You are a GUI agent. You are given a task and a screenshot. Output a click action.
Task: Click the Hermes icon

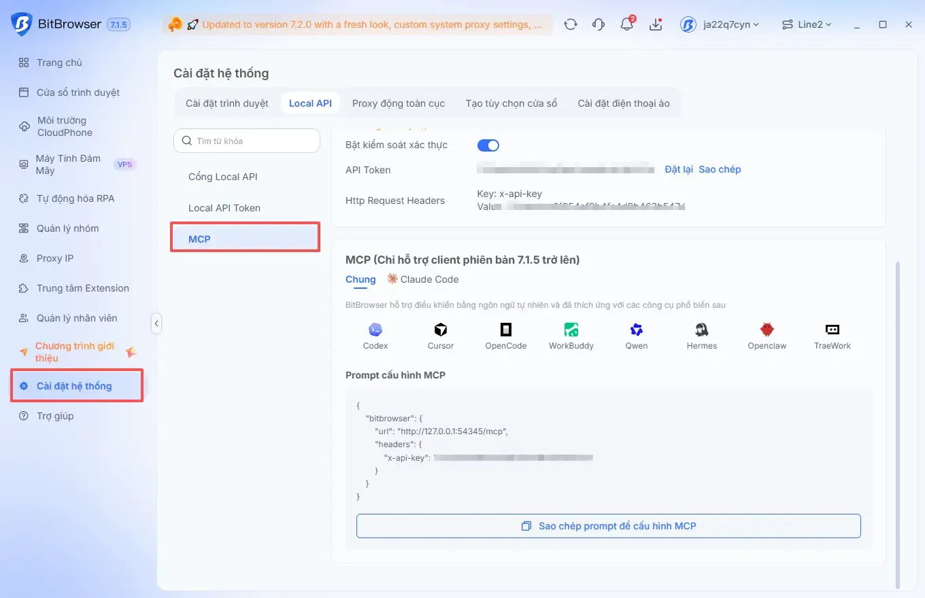[702, 330]
